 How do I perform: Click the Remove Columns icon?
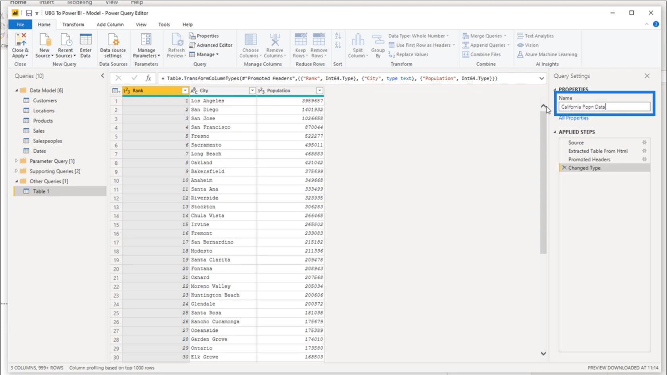click(275, 40)
